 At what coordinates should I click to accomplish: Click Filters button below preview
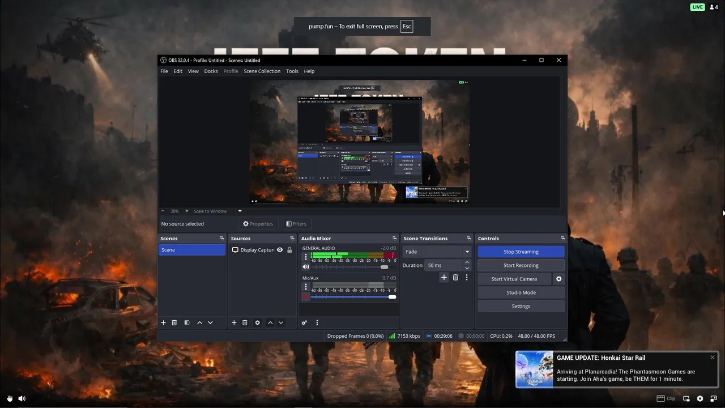(x=296, y=224)
